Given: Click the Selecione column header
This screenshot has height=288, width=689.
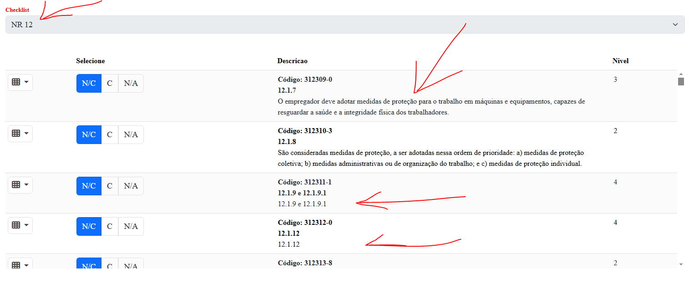Looking at the screenshot, I should pos(90,61).
